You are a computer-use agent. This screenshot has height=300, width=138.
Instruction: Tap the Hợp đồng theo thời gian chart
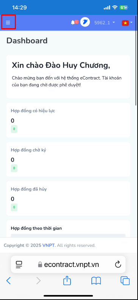tap(68, 235)
